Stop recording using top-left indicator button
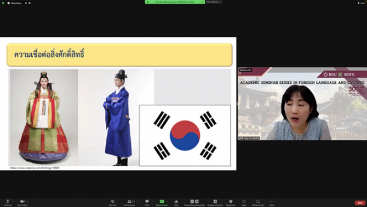Screen dimensions: 367x207 pos(30,3)
